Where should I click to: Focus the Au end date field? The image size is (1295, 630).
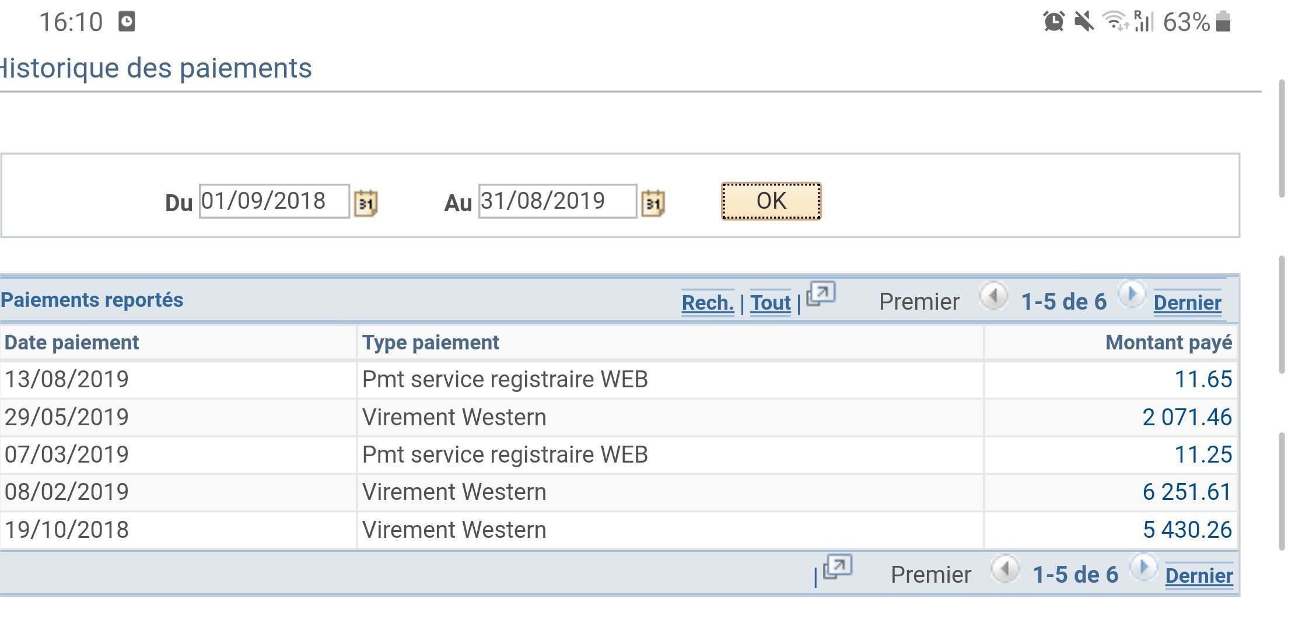click(x=557, y=201)
